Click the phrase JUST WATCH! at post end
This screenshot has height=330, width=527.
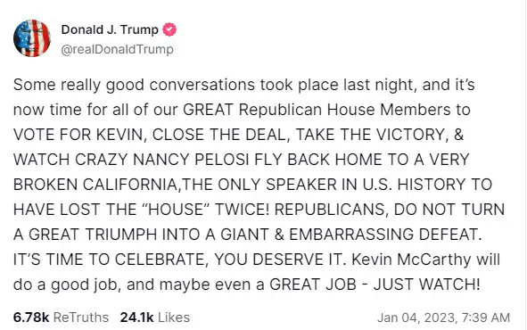427,285
